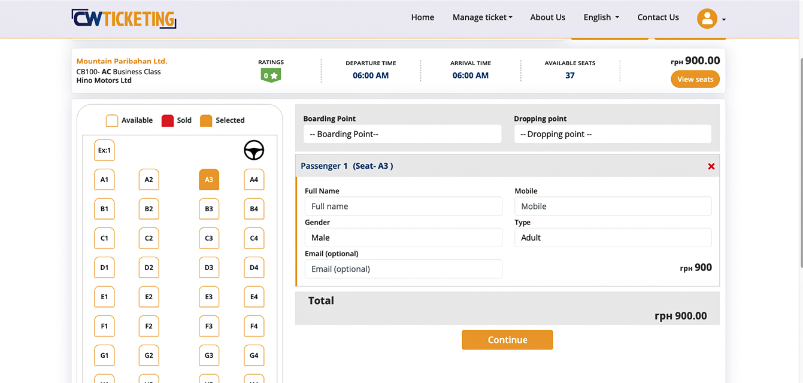Change the Gender selection from Male

pos(402,237)
